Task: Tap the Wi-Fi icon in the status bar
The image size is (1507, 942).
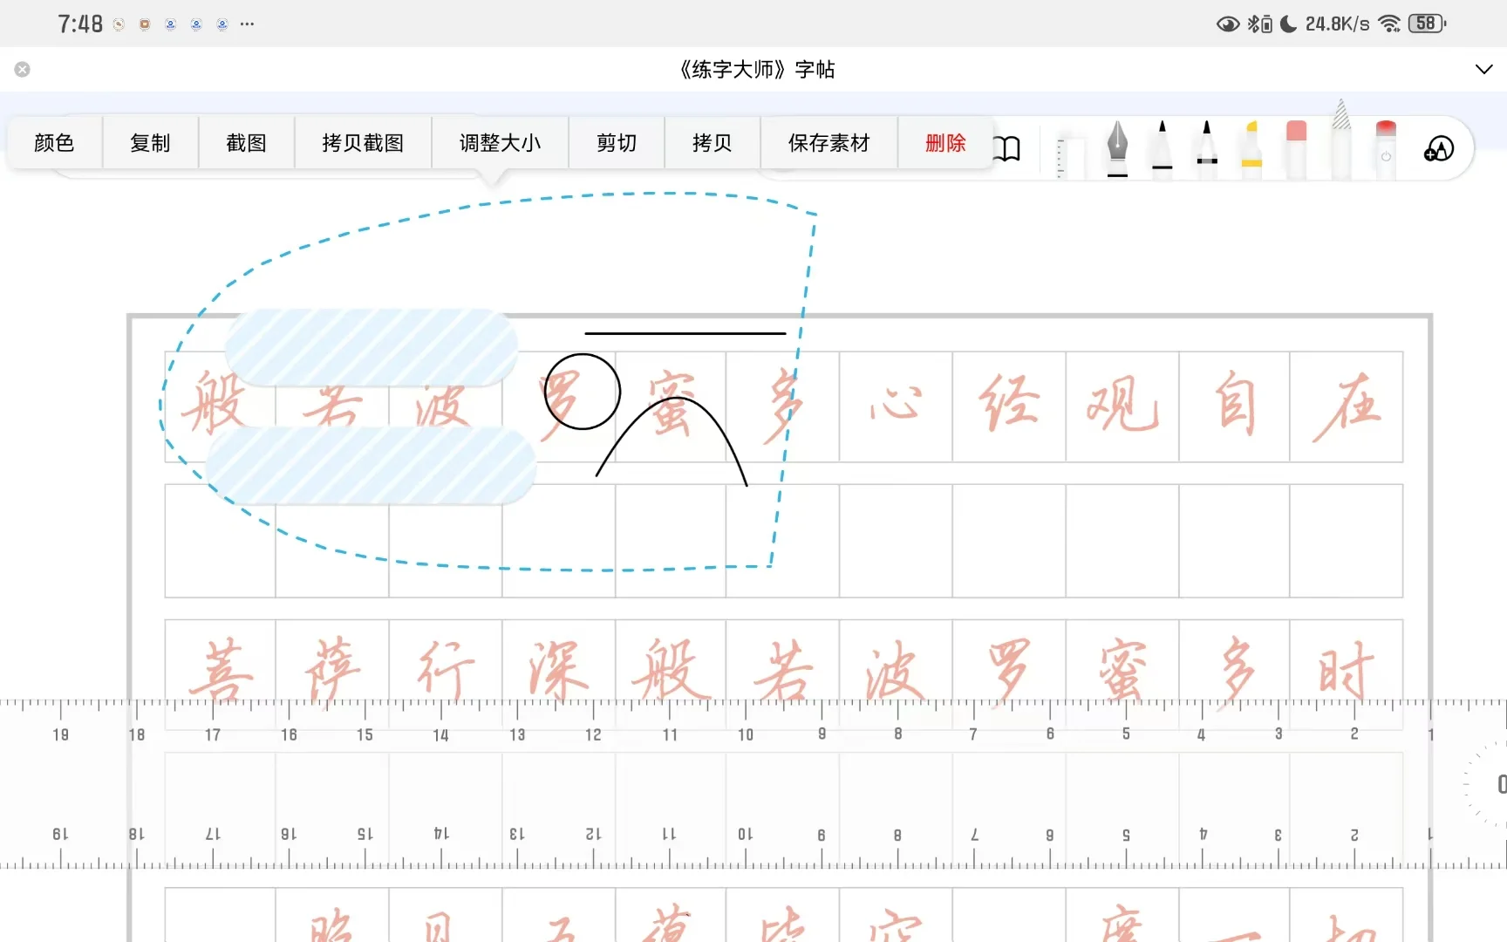Action: click(x=1388, y=24)
